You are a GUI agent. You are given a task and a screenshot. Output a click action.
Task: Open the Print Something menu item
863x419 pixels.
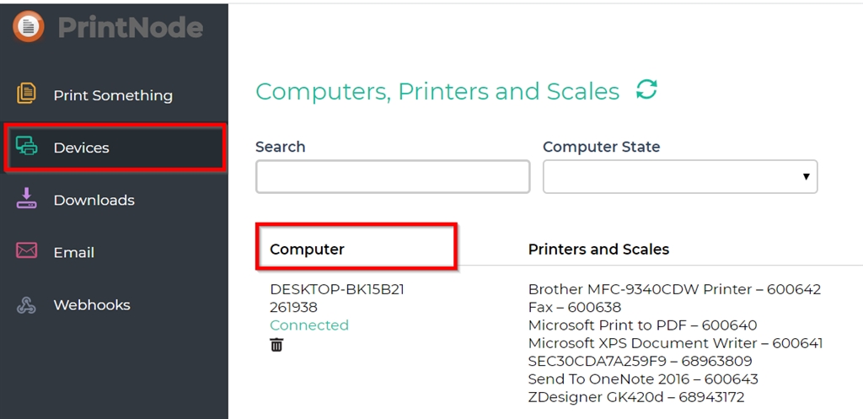(x=113, y=95)
